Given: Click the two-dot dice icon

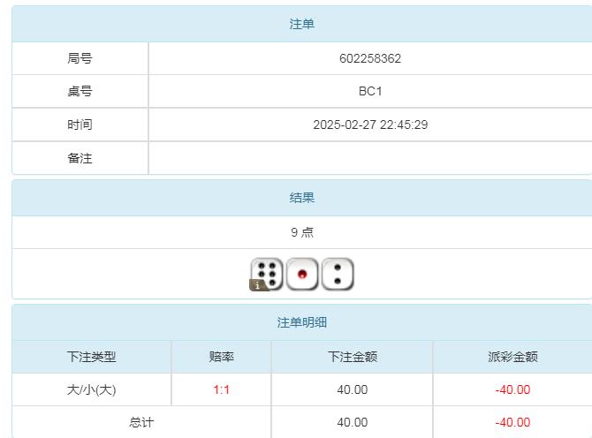Looking at the screenshot, I should coord(338,275).
